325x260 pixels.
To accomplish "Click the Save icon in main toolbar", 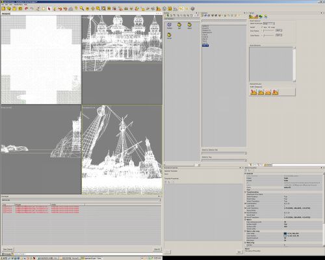I will click(14, 8).
